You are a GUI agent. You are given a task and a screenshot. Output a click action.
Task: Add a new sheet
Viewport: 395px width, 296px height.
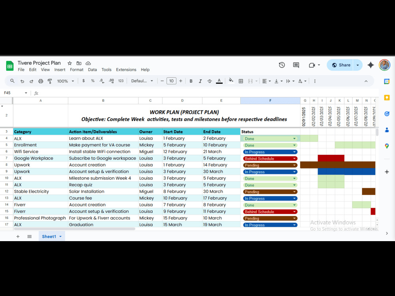[x=18, y=236]
